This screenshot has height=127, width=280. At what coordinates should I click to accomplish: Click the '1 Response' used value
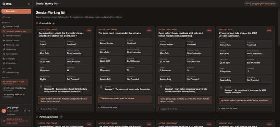tap(45, 70)
